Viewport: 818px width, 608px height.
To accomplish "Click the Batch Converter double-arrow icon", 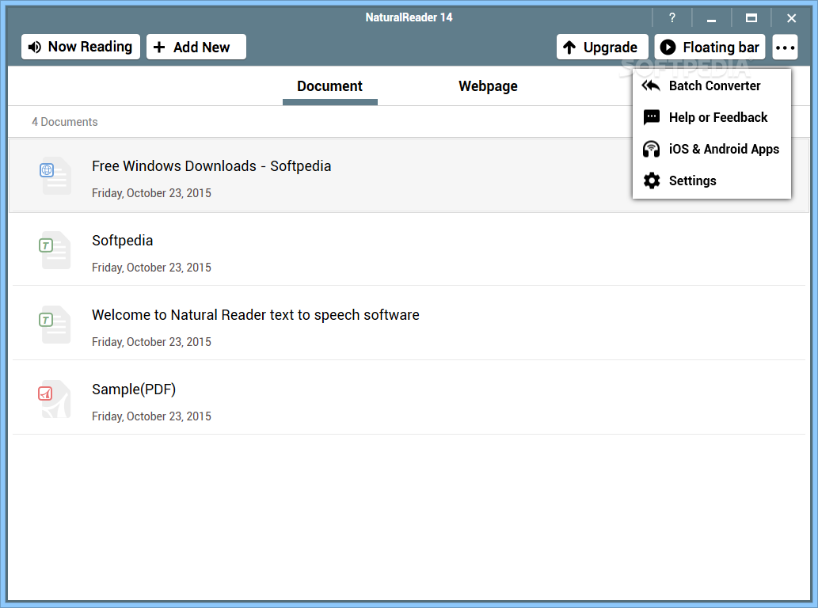I will click(x=651, y=85).
